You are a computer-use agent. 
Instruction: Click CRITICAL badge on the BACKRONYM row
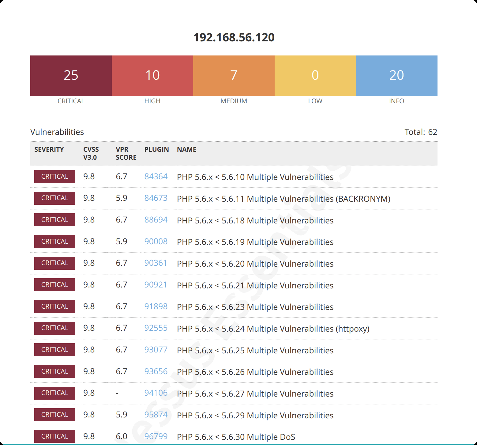point(54,198)
